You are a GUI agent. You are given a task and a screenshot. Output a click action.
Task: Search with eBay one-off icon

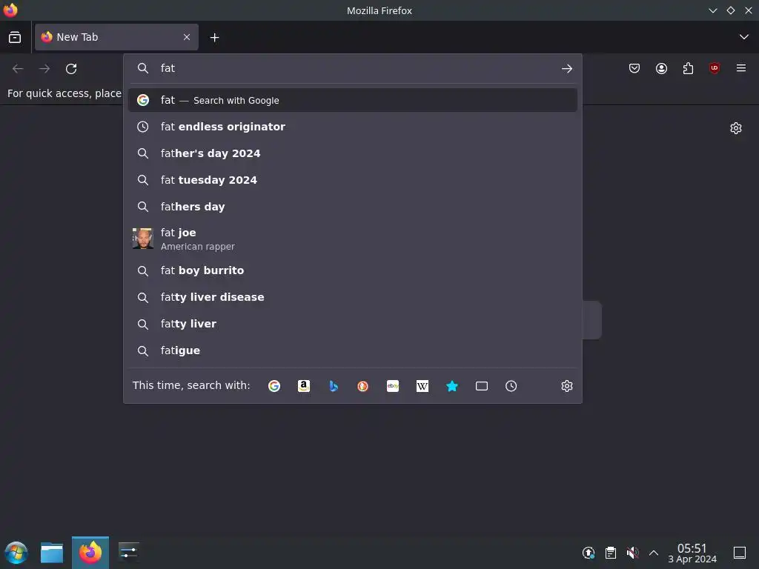393,385
